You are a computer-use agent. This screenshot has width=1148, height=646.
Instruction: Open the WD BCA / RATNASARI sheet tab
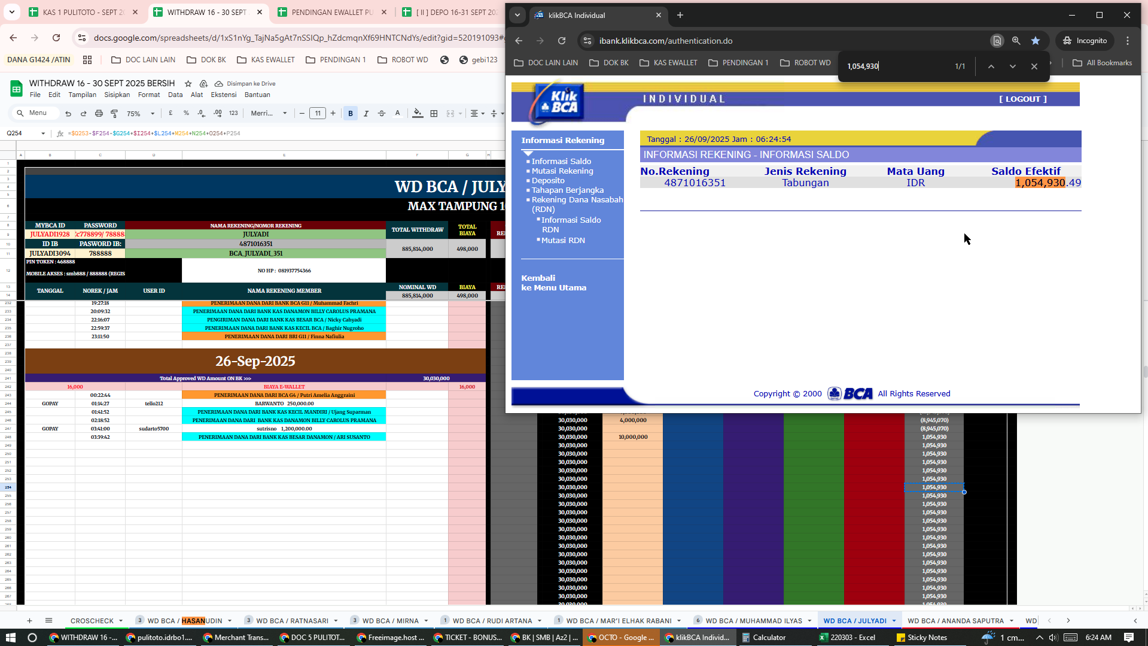pyautogui.click(x=292, y=621)
